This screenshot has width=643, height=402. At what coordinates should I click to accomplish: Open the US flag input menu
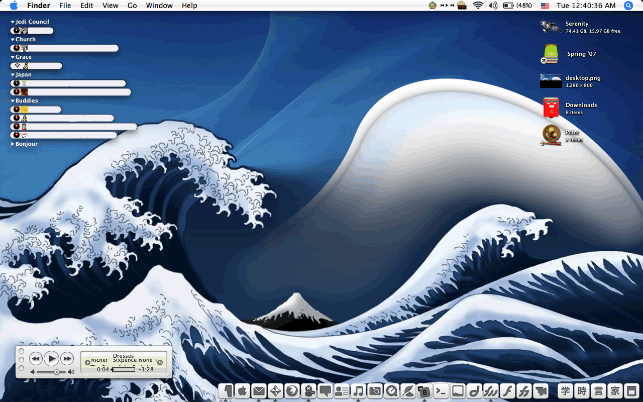coord(545,6)
